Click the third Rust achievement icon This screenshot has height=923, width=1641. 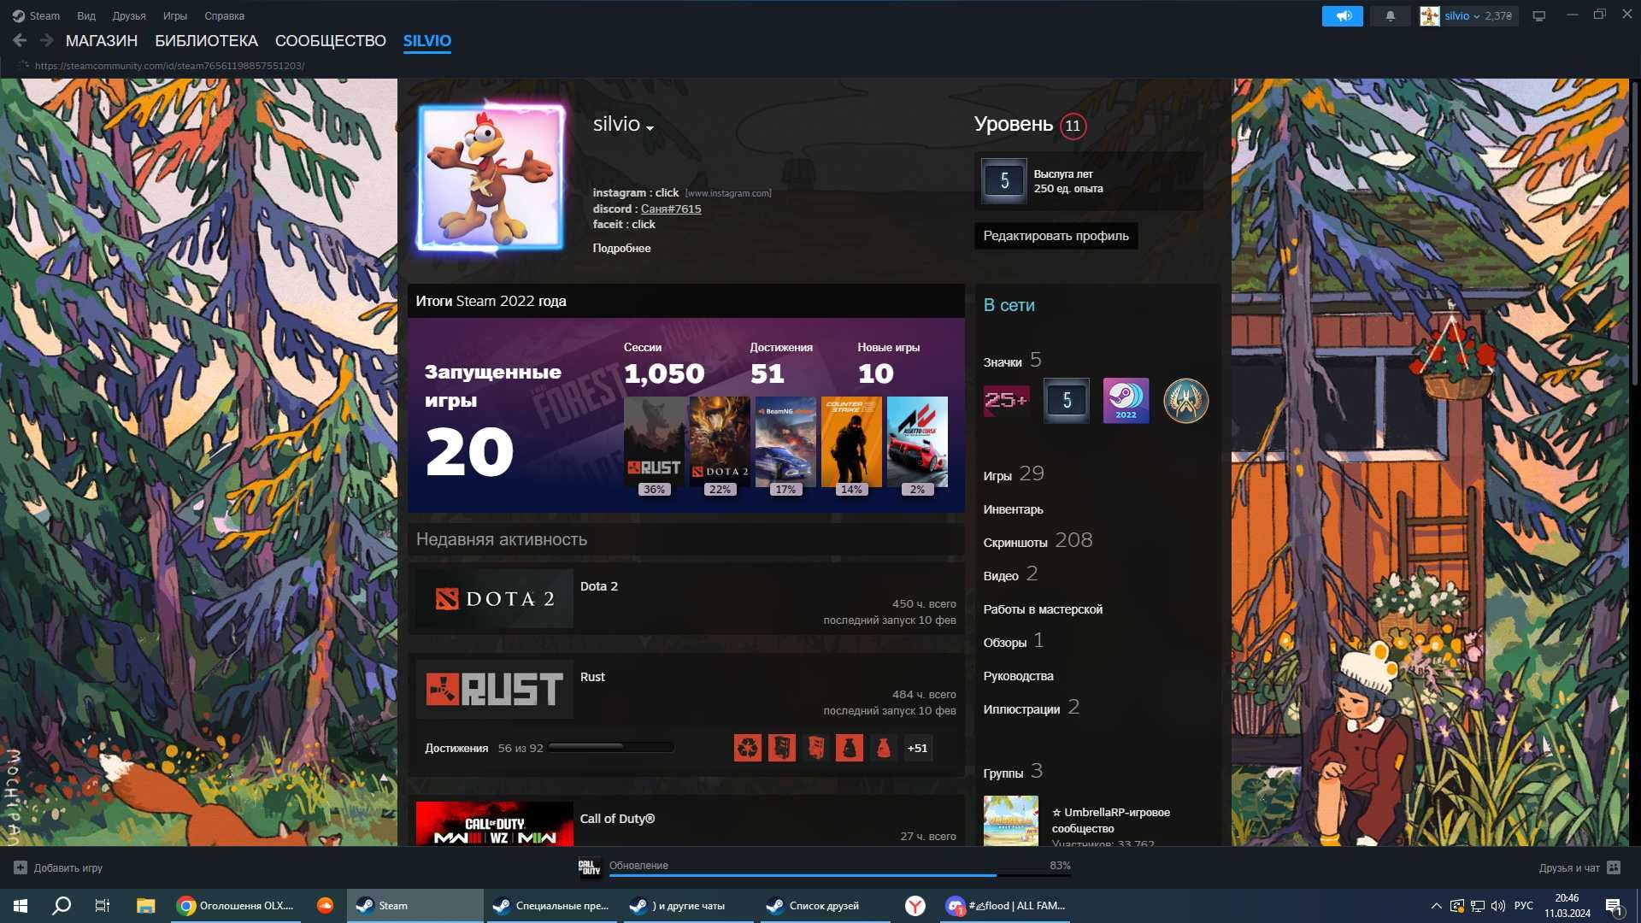tap(816, 748)
